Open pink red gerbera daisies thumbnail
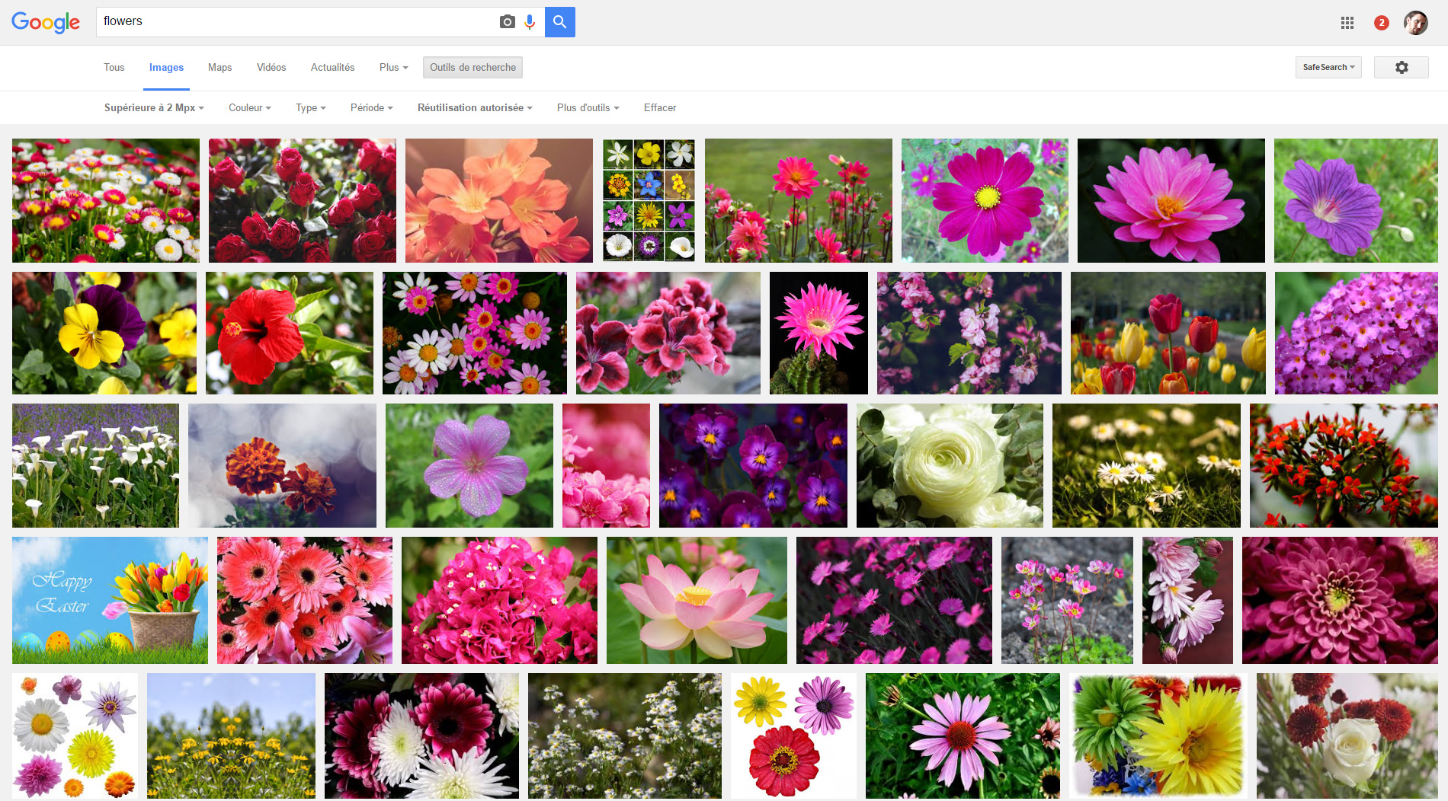 [x=305, y=600]
